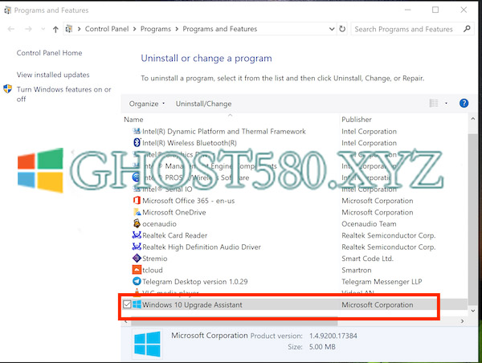Click the change view layout icon
This screenshot has width=482, height=363.
click(434, 104)
